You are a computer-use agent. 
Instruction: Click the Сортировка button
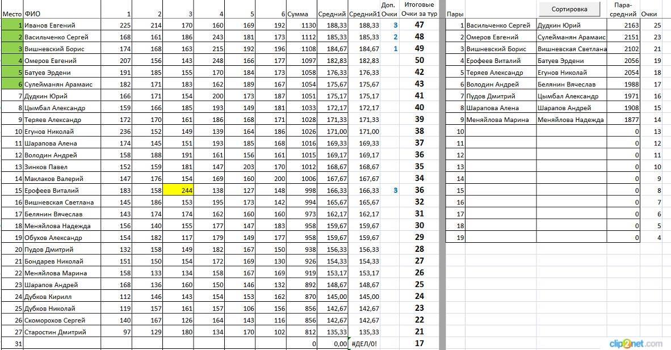coord(569,9)
